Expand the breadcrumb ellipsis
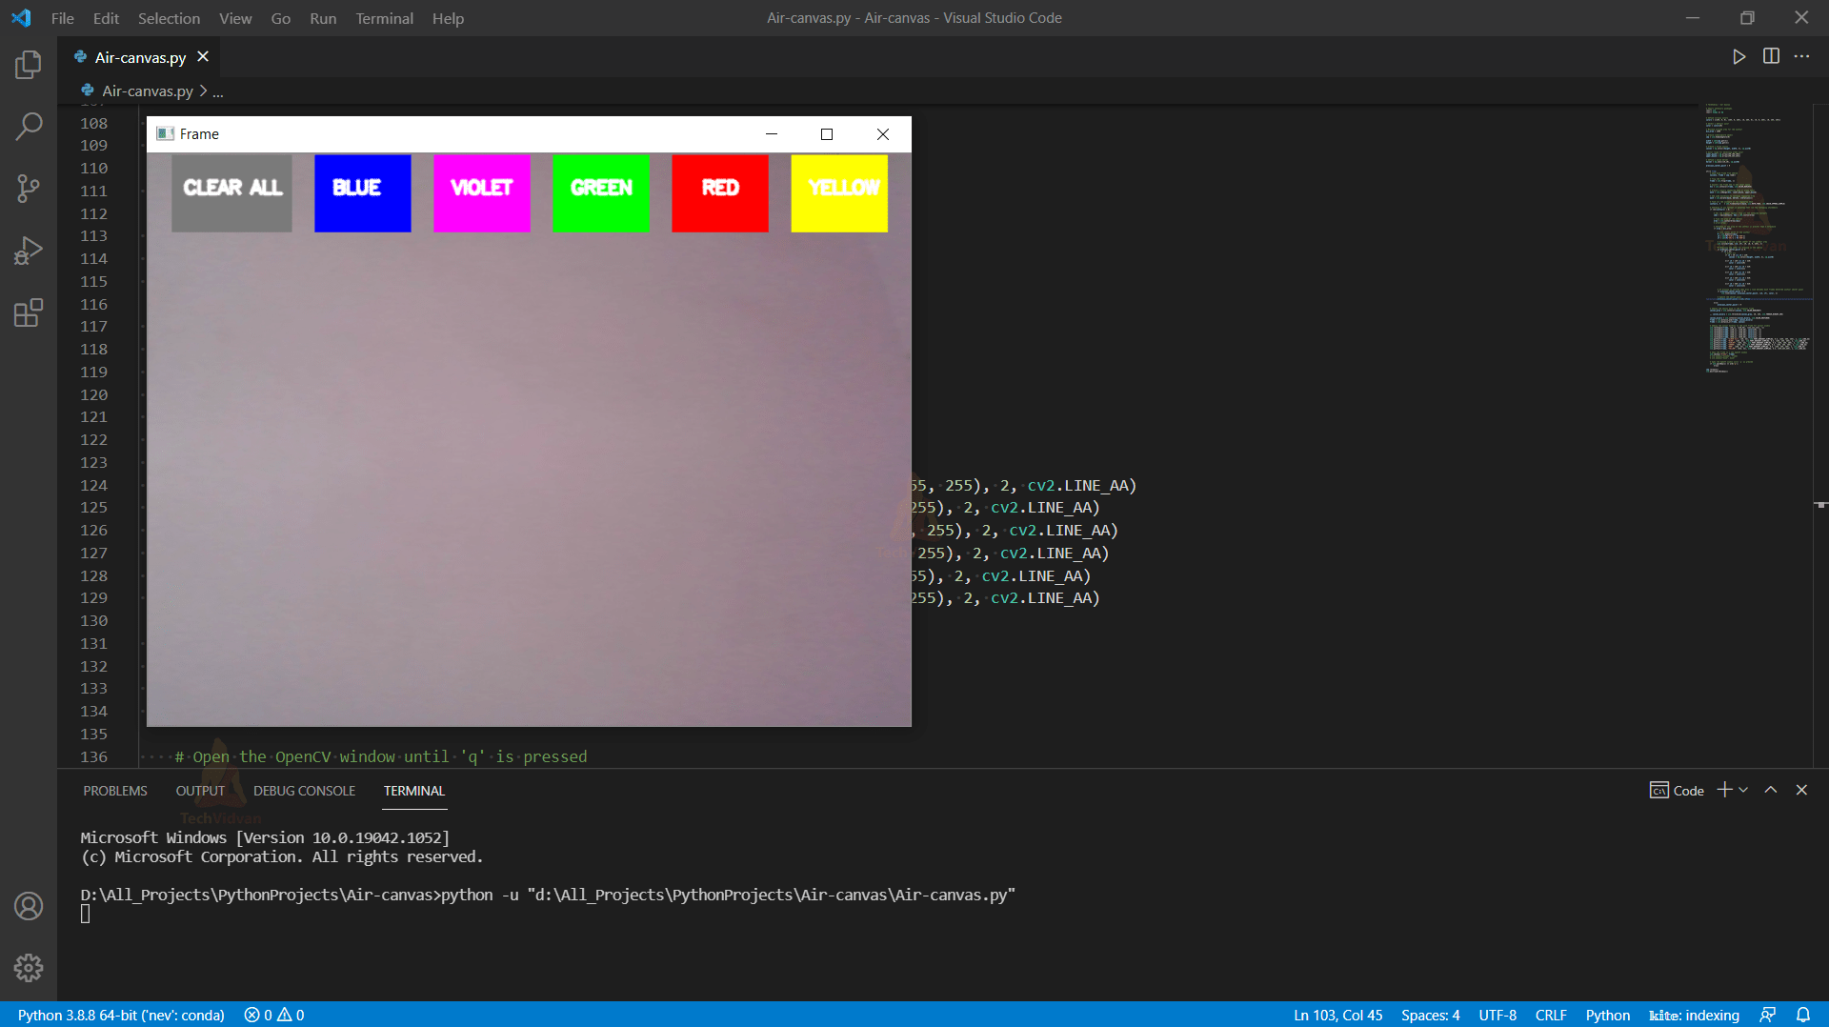The width and height of the screenshot is (1829, 1027). point(218,91)
